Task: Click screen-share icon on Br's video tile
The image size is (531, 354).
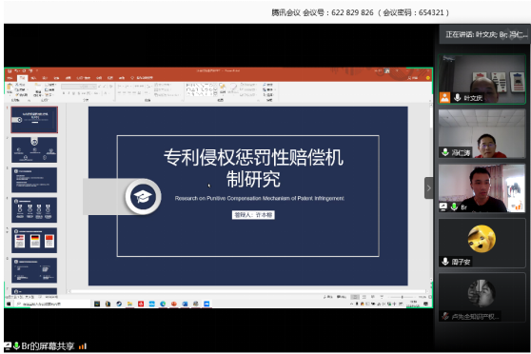Action: click(x=443, y=206)
